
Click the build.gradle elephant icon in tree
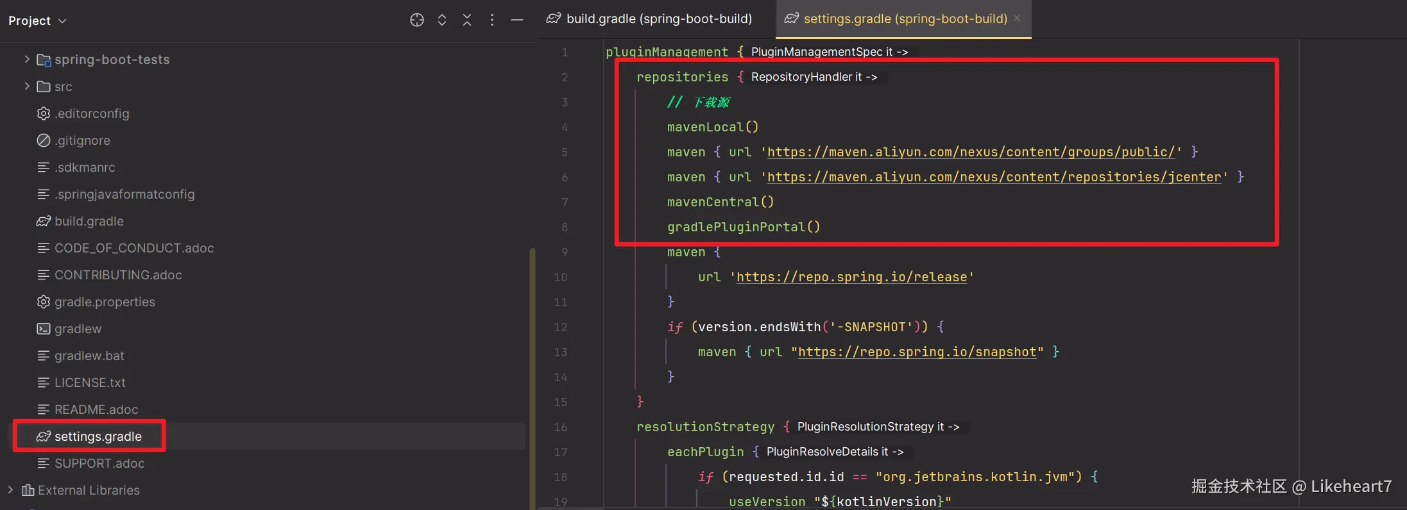coord(44,221)
